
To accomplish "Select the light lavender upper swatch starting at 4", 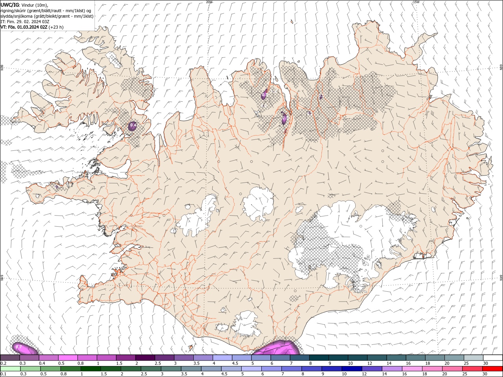I will pos(222,358).
